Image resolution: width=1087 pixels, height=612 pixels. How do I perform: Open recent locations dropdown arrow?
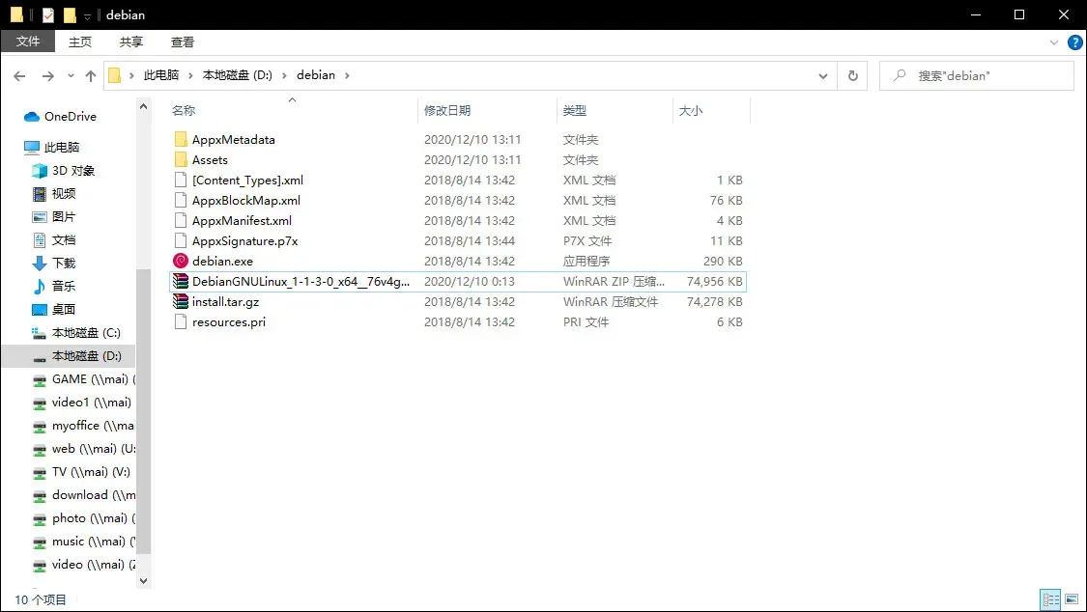click(71, 75)
